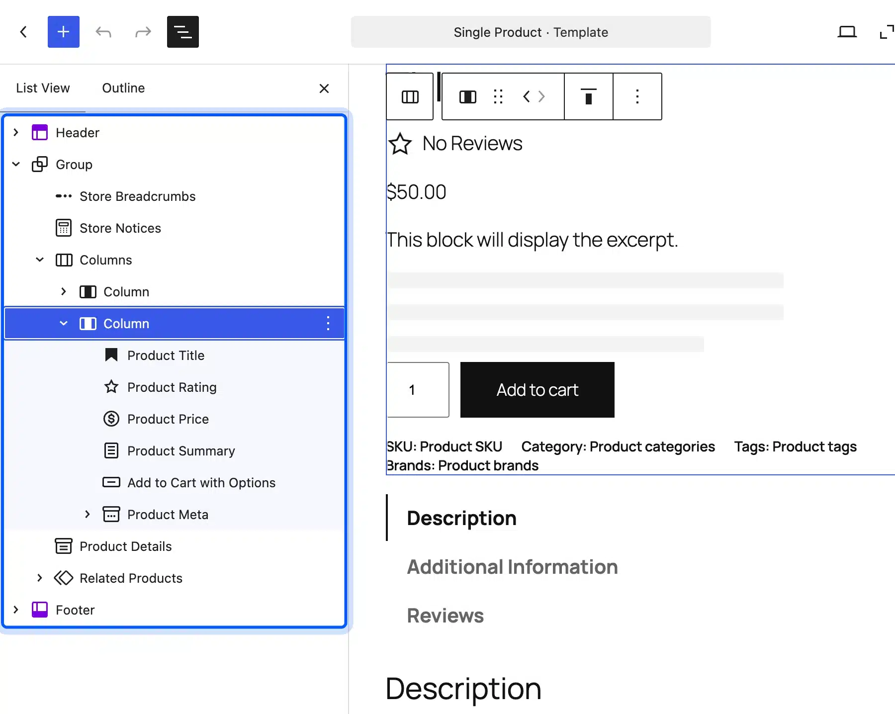Select Product Summary block in list view

(174, 450)
